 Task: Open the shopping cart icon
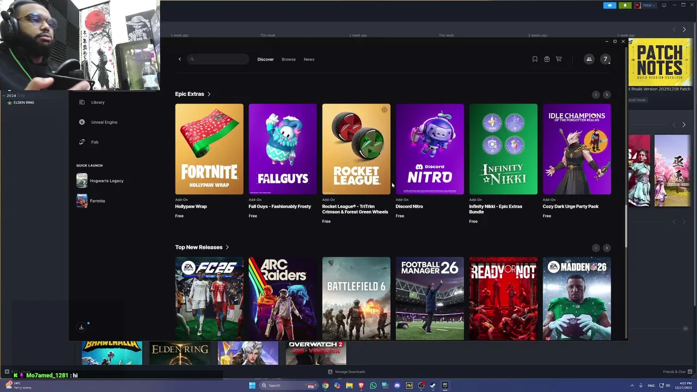point(559,59)
